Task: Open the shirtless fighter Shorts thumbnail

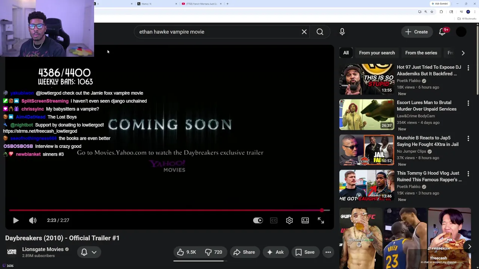Action: [x=360, y=238]
